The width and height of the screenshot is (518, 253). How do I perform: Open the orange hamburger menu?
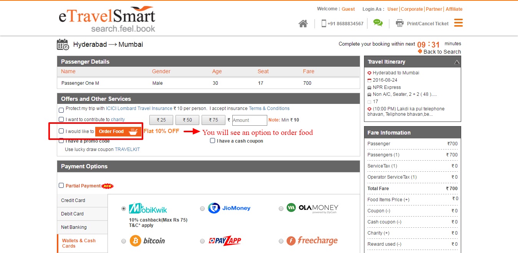click(x=458, y=23)
